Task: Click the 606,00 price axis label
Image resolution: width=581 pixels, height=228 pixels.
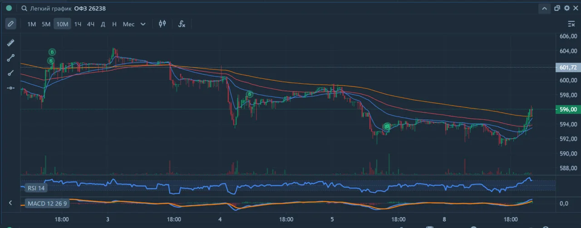Action: point(567,36)
